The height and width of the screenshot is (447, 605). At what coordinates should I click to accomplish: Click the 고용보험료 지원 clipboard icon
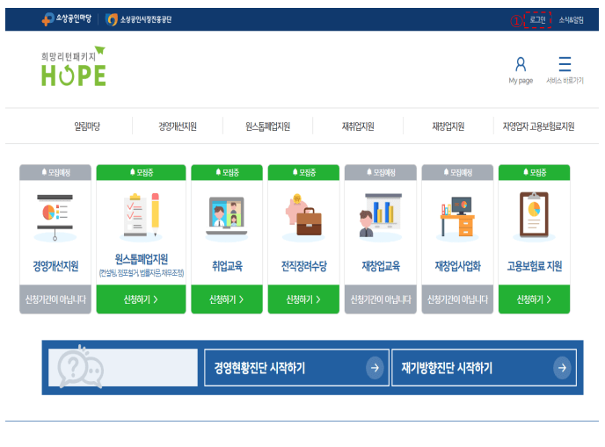[534, 216]
